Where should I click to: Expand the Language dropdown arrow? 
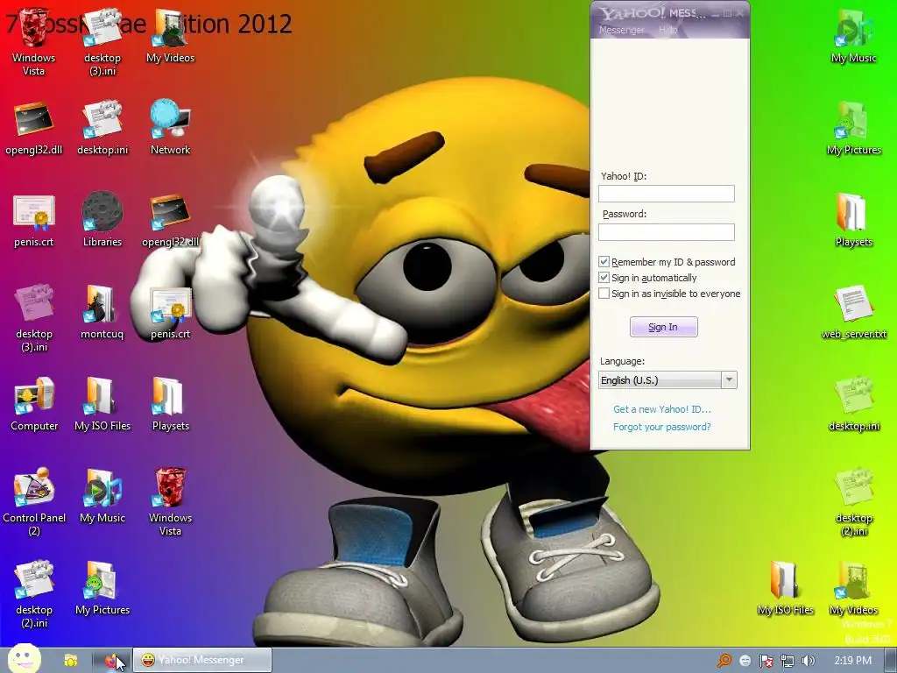point(729,380)
